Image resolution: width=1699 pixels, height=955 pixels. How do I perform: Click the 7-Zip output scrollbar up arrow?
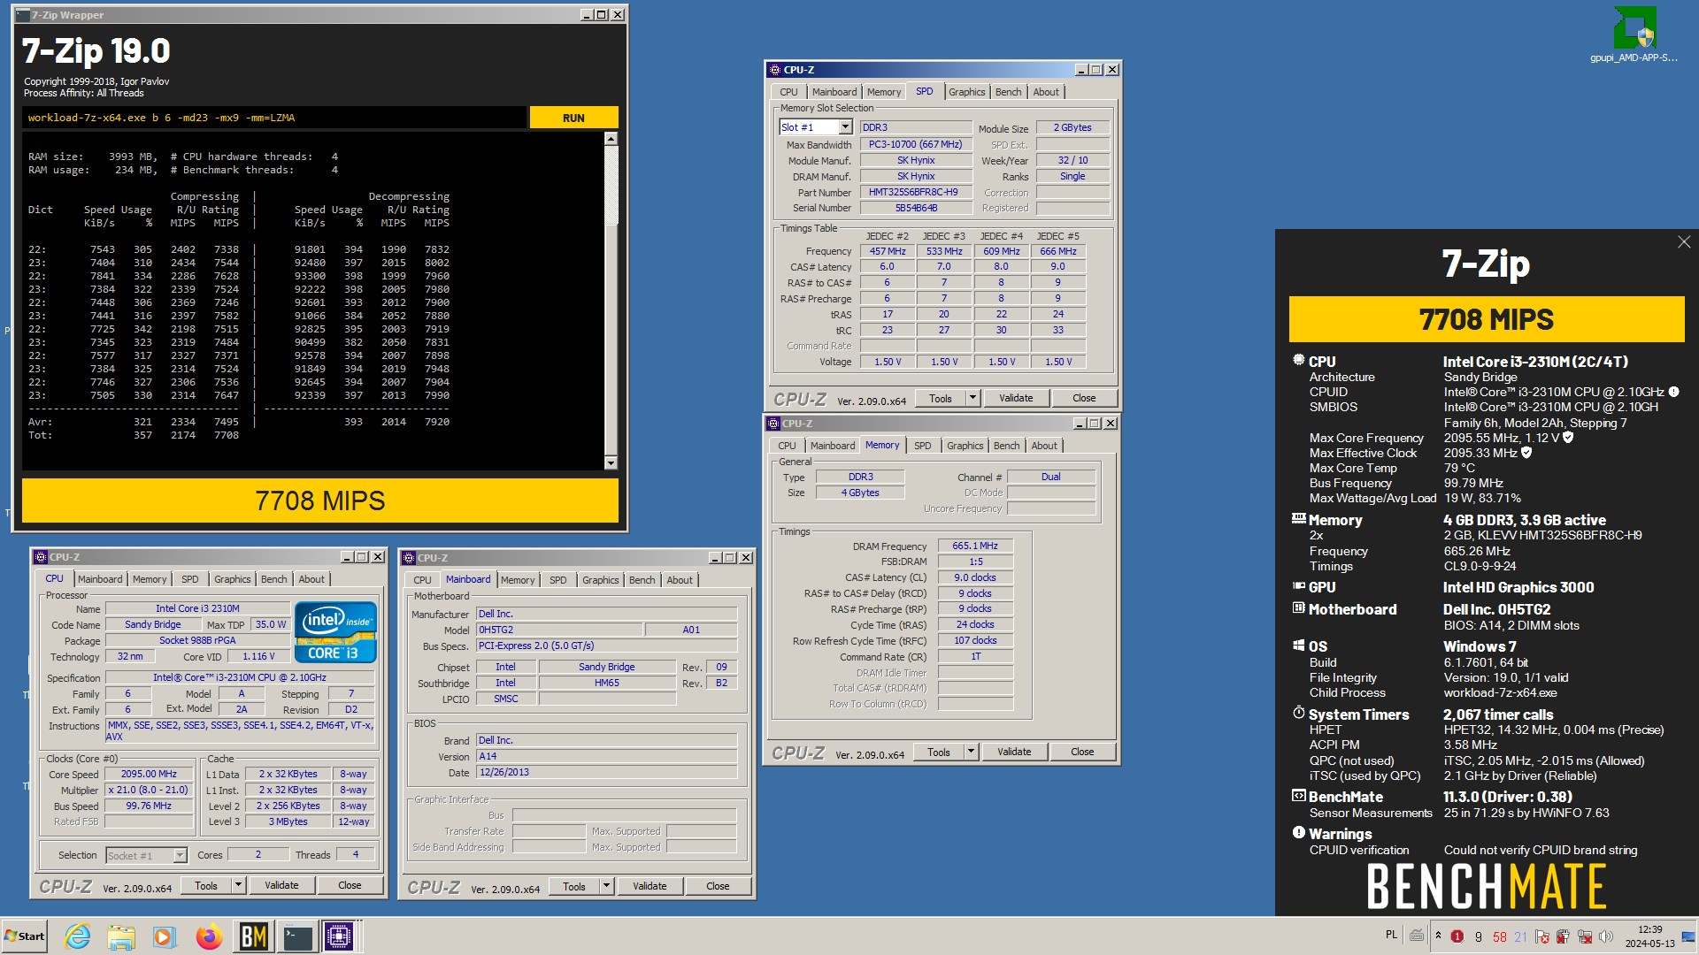pyautogui.click(x=611, y=139)
